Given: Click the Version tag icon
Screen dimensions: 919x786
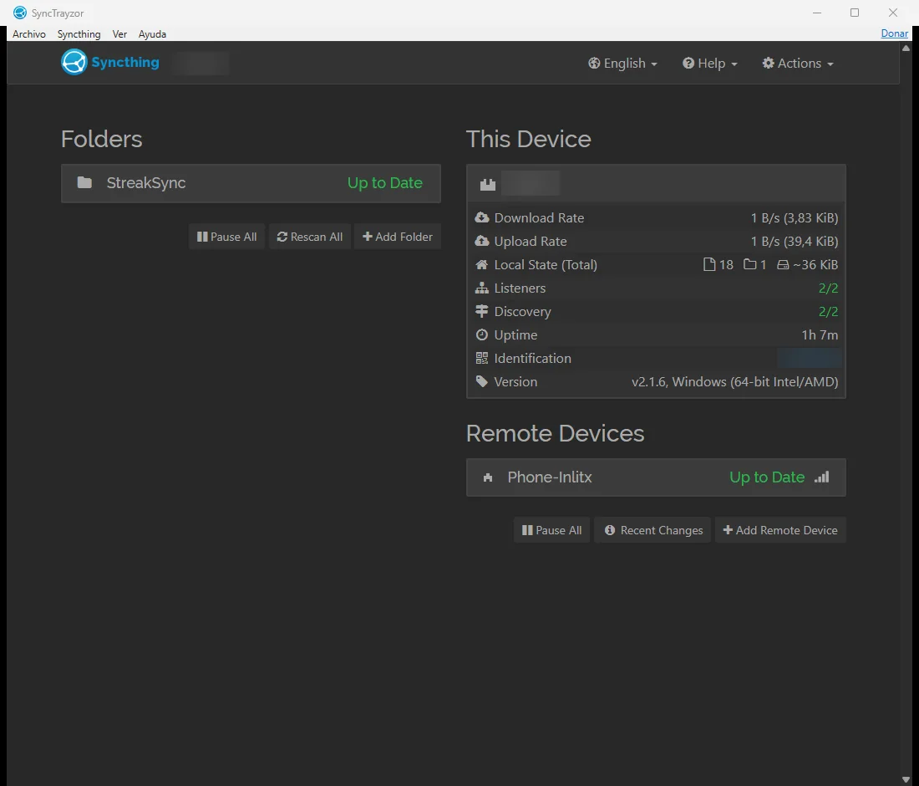Looking at the screenshot, I should point(482,382).
